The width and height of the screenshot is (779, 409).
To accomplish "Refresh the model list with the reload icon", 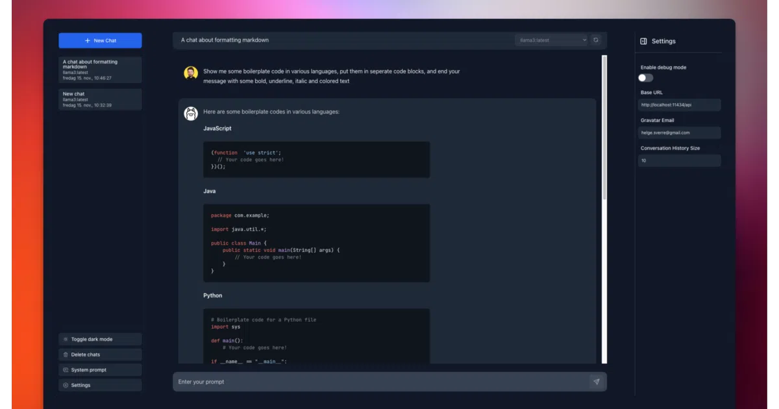I will point(596,40).
